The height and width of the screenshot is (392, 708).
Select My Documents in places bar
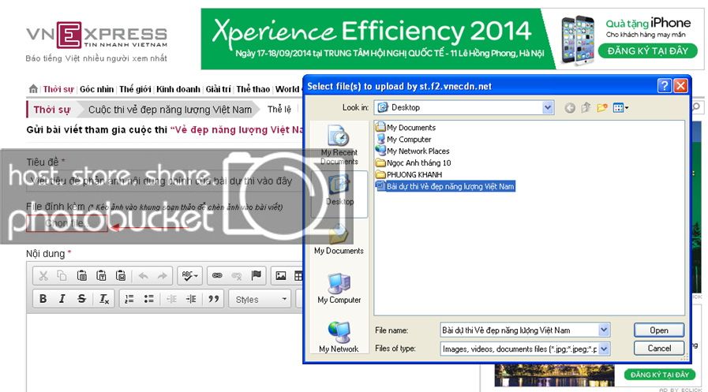[339, 239]
